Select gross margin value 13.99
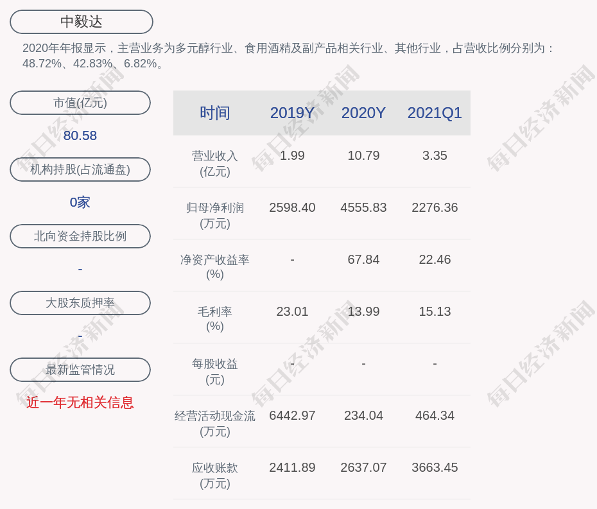This screenshot has height=509, width=597. pos(363,312)
